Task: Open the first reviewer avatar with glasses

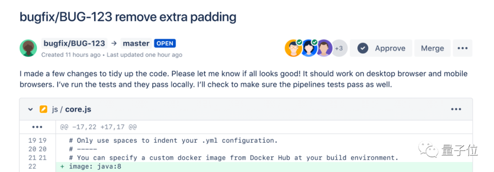Action: tap(293, 48)
